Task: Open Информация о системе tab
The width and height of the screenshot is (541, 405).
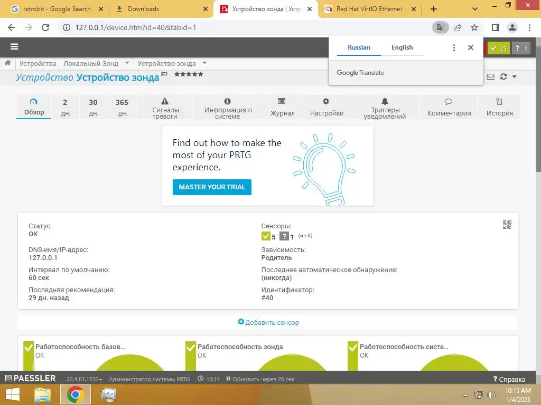Action: pyautogui.click(x=228, y=107)
